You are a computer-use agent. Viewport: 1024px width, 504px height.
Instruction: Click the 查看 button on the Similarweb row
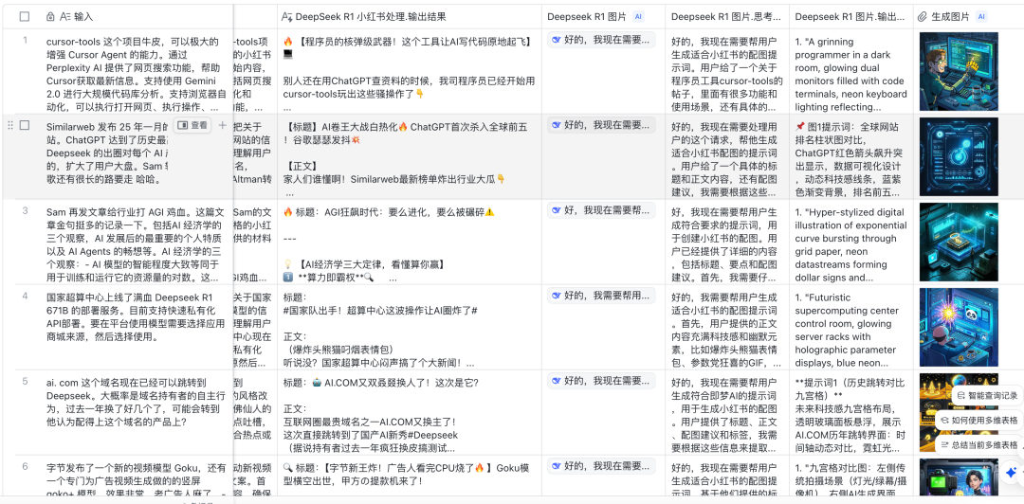tap(192, 125)
